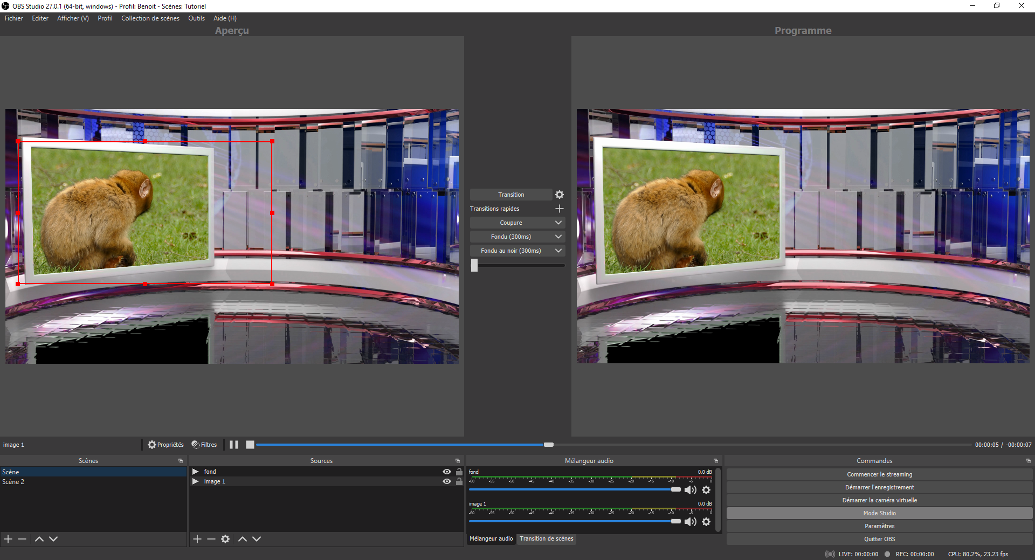Image resolution: width=1035 pixels, height=560 pixels.
Task: Click Commencer le streaming button
Action: [x=879, y=474]
